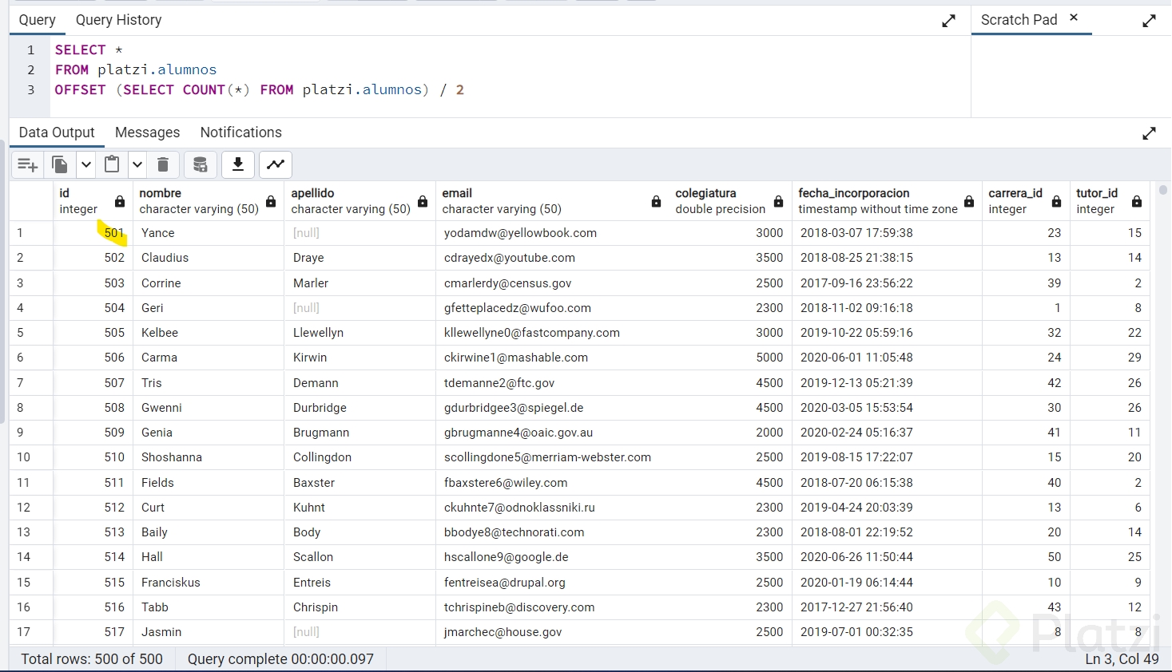Click the Scratch Pad text area

[1071, 77]
